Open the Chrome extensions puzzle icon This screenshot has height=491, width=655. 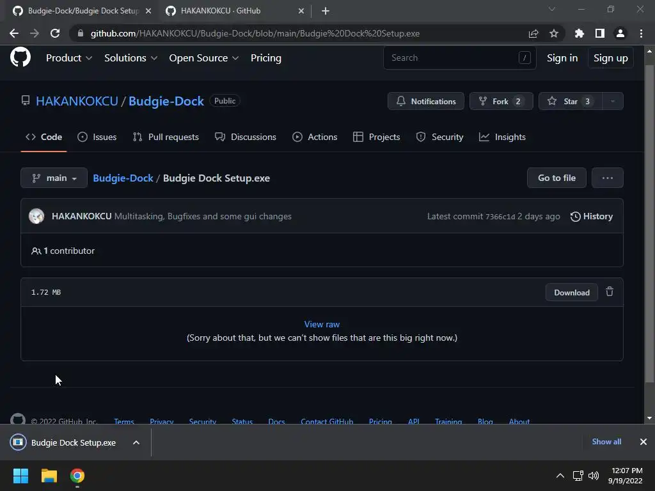click(580, 33)
